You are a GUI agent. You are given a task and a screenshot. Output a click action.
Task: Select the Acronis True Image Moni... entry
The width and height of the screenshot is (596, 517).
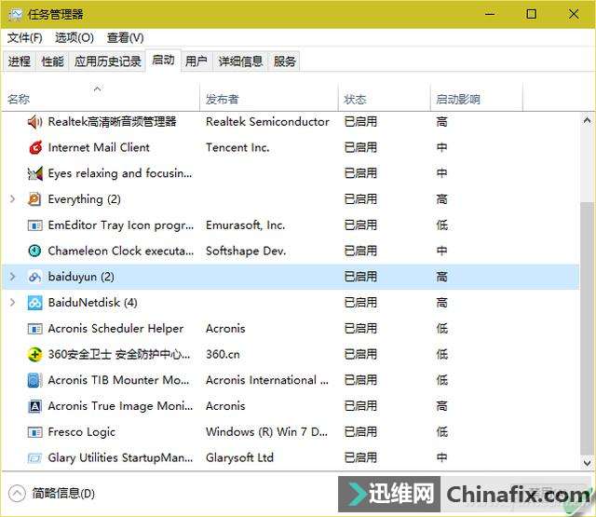coord(120,406)
